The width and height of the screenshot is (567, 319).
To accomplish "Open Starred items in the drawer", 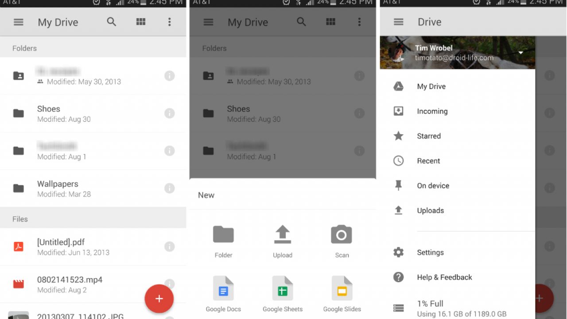I will (428, 136).
